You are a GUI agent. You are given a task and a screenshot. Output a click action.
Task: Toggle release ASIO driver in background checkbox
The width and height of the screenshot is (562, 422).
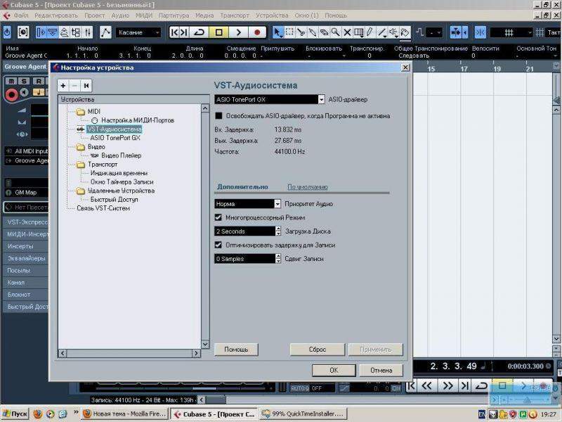tap(218, 115)
